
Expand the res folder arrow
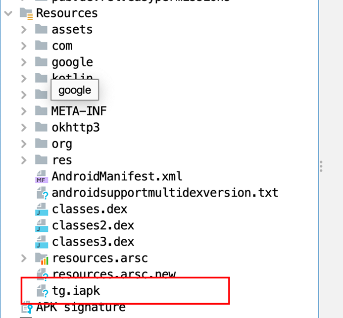[24, 160]
